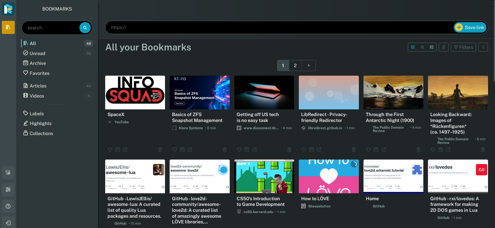
Task: Open CS50's Introduction to Game Development
Action: point(261,201)
